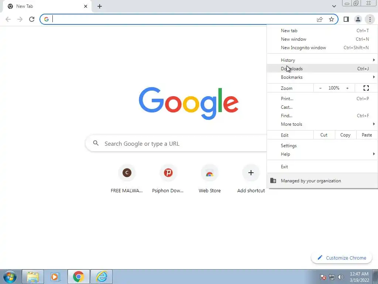Screen dimensions: 378x284
Task: Click the Action Center flag tray icon
Action: point(323,277)
